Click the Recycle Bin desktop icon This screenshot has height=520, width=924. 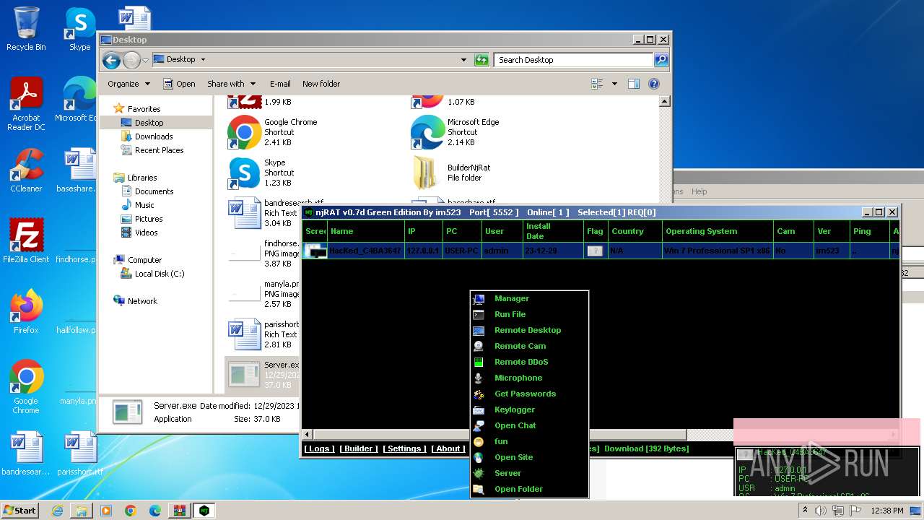tap(26, 29)
